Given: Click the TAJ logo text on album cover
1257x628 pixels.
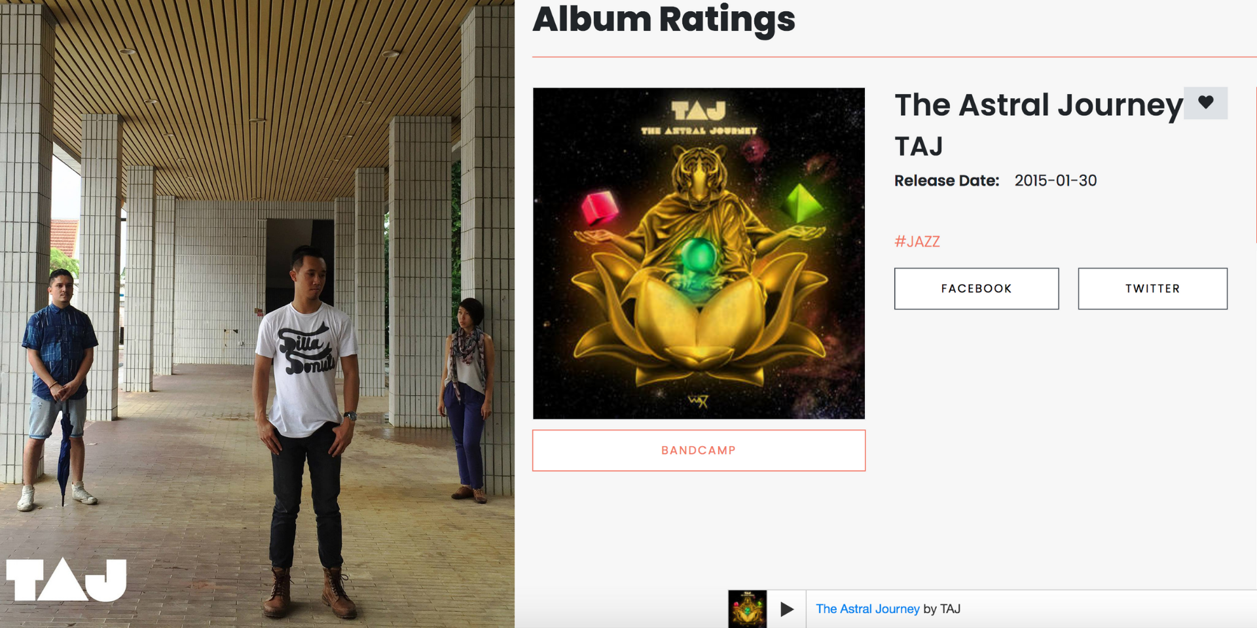Looking at the screenshot, I should pyautogui.click(x=699, y=111).
